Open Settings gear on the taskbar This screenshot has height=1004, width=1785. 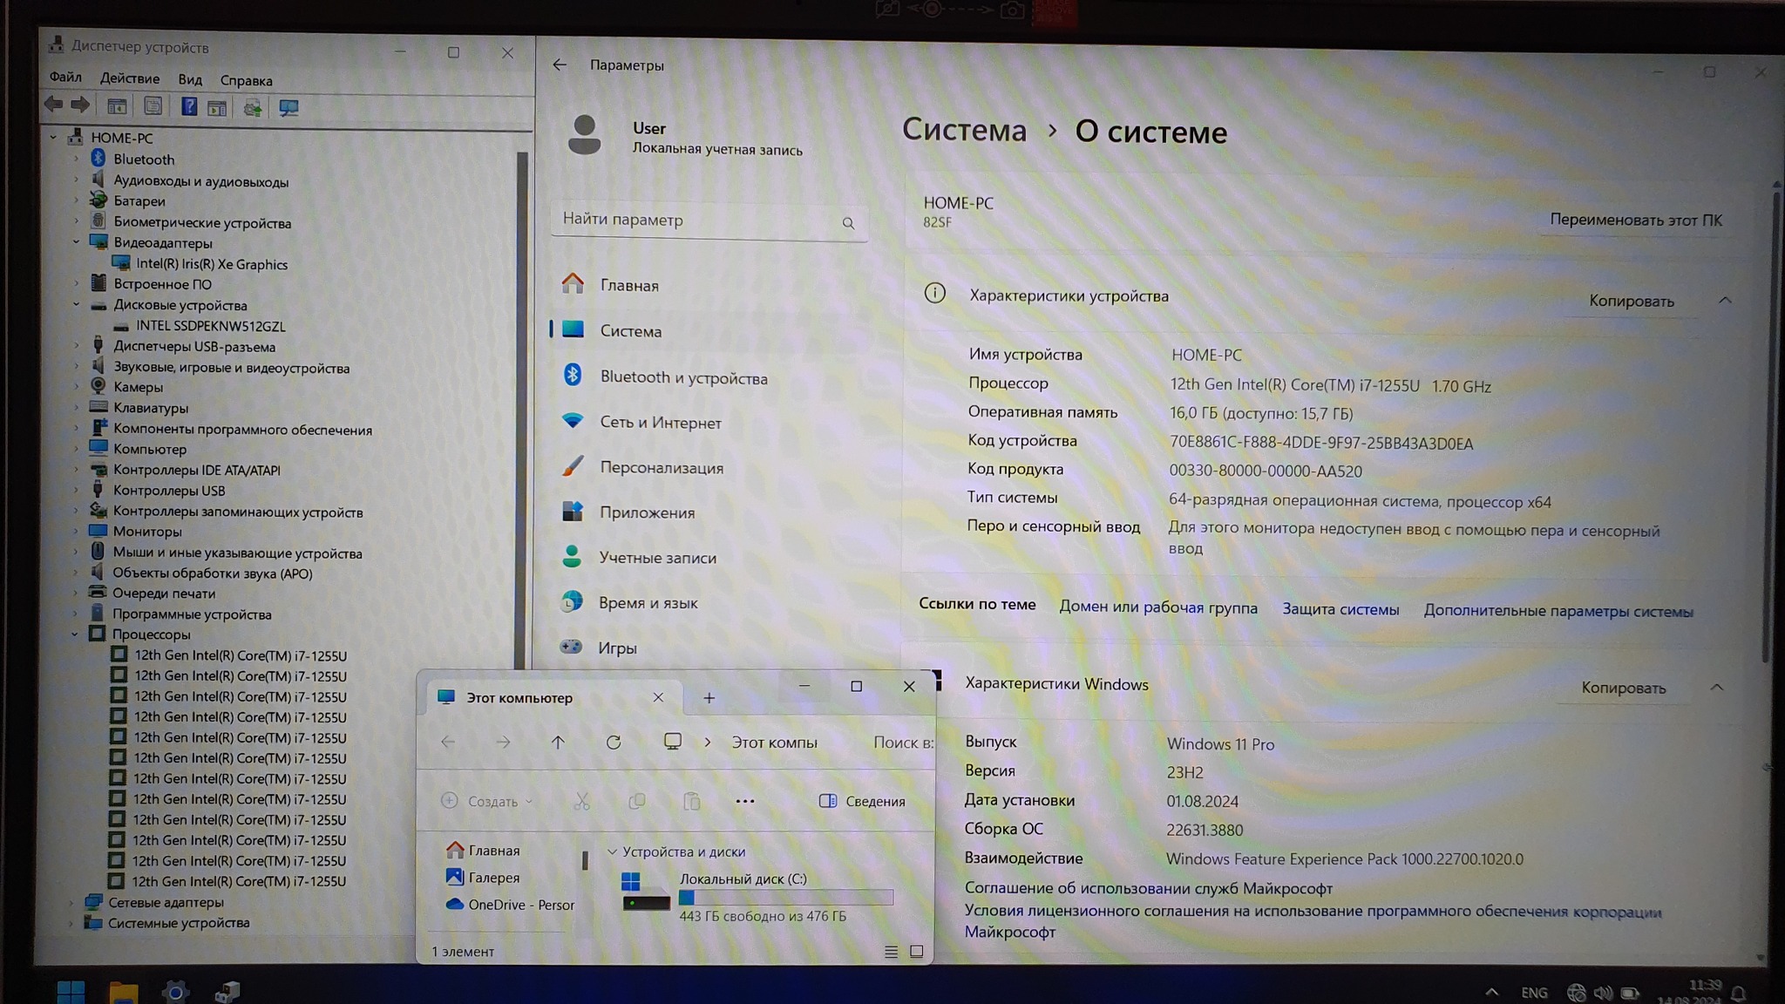pyautogui.click(x=174, y=992)
